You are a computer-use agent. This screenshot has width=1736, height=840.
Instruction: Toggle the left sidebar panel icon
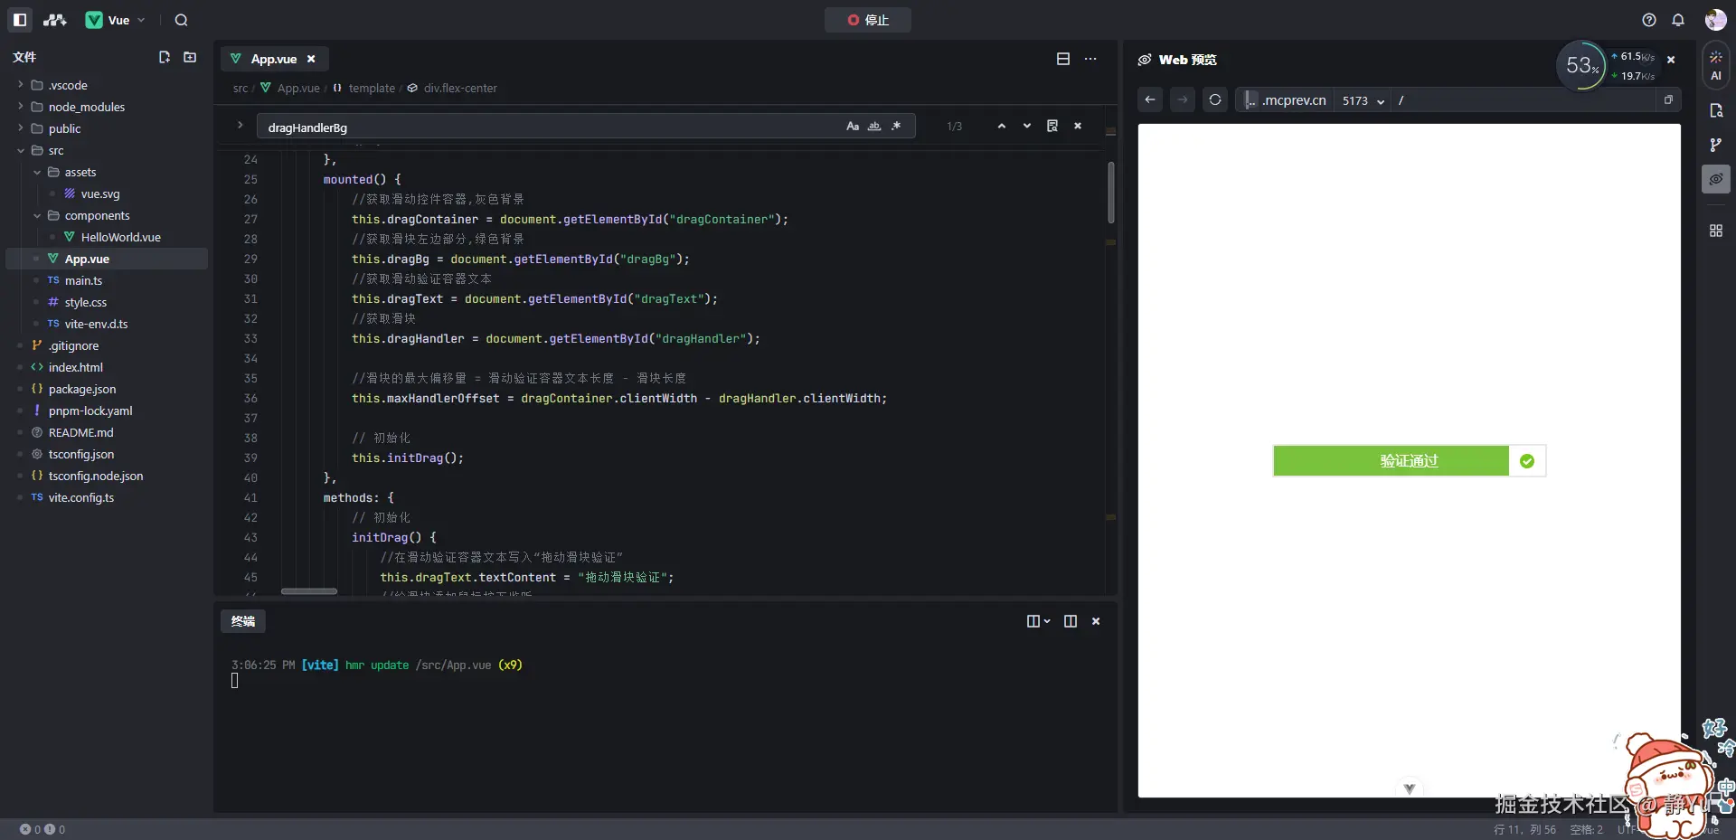(20, 20)
